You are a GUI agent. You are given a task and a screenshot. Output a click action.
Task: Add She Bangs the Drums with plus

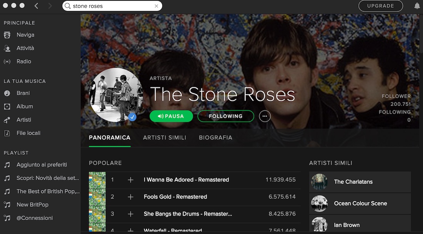(x=130, y=214)
